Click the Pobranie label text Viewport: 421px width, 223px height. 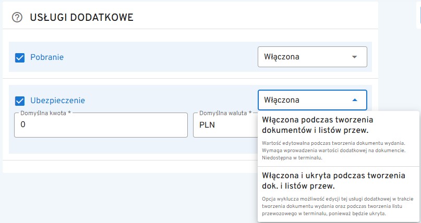pos(47,57)
